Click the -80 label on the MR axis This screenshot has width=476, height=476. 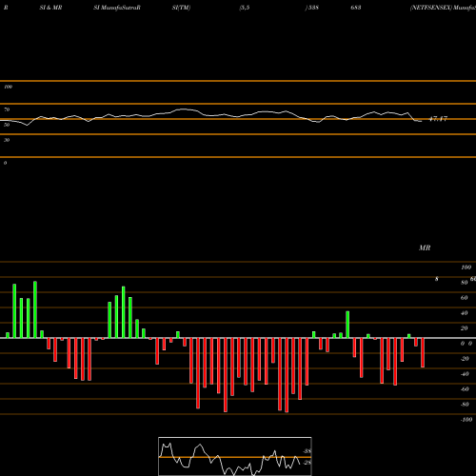point(465,405)
